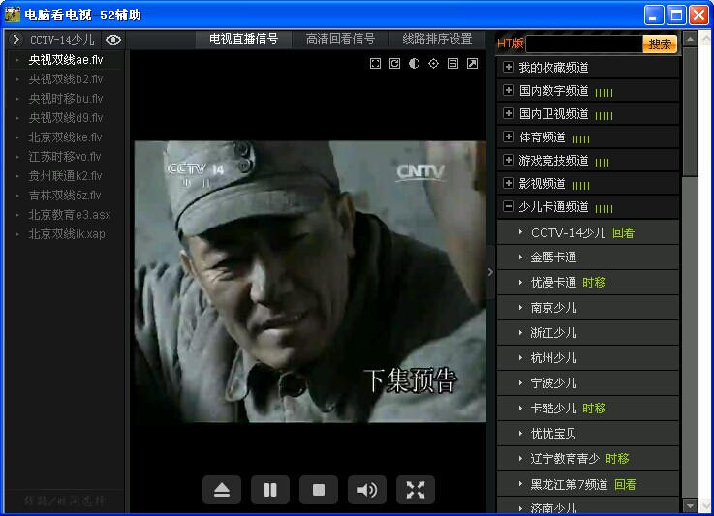This screenshot has height=516, width=714.
Task: Click the first video overlay frame icon
Action: click(x=375, y=64)
